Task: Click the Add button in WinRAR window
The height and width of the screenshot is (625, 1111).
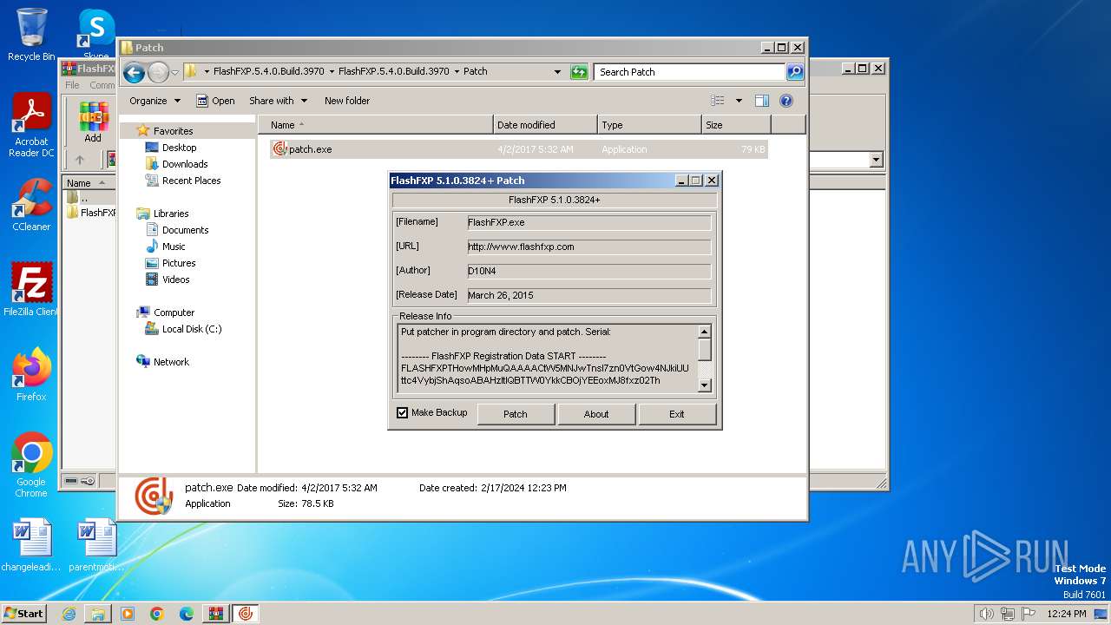Action: pyautogui.click(x=93, y=122)
